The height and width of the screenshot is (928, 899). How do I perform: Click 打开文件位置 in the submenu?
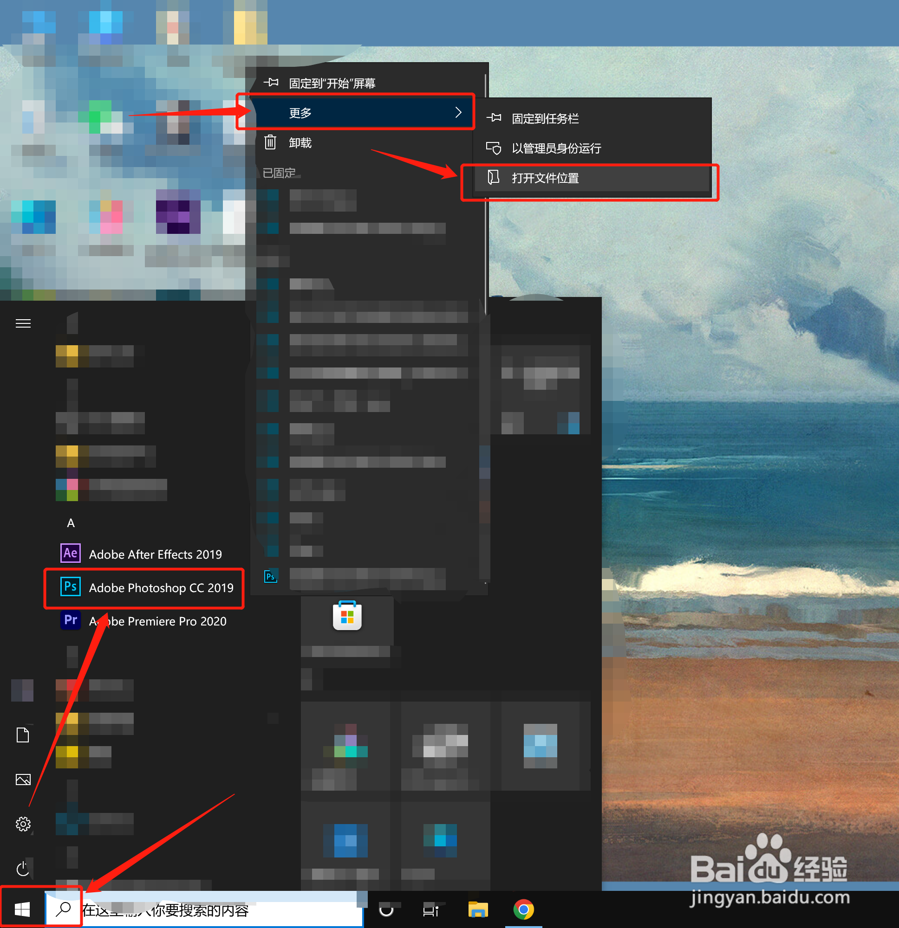593,178
